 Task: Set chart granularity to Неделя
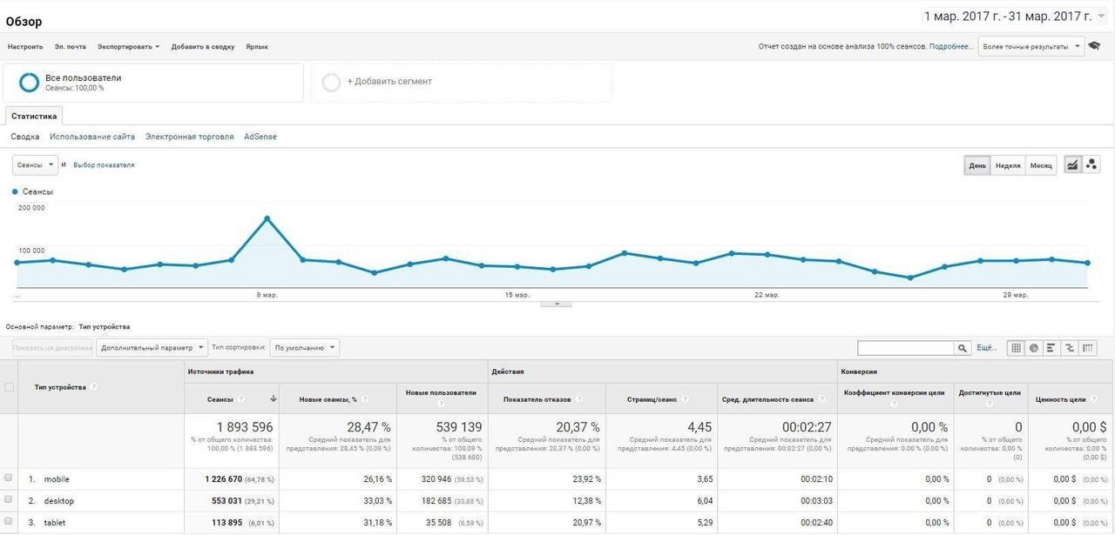[x=1007, y=165]
